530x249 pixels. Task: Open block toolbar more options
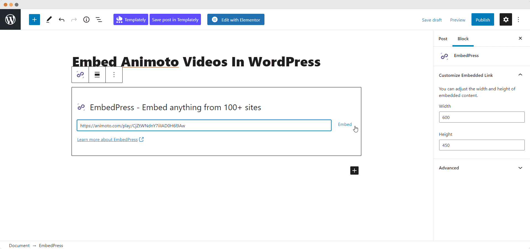click(114, 75)
